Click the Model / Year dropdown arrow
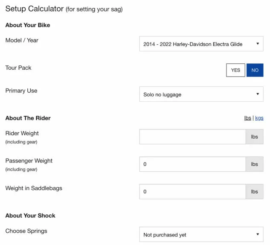 [x=258, y=44]
